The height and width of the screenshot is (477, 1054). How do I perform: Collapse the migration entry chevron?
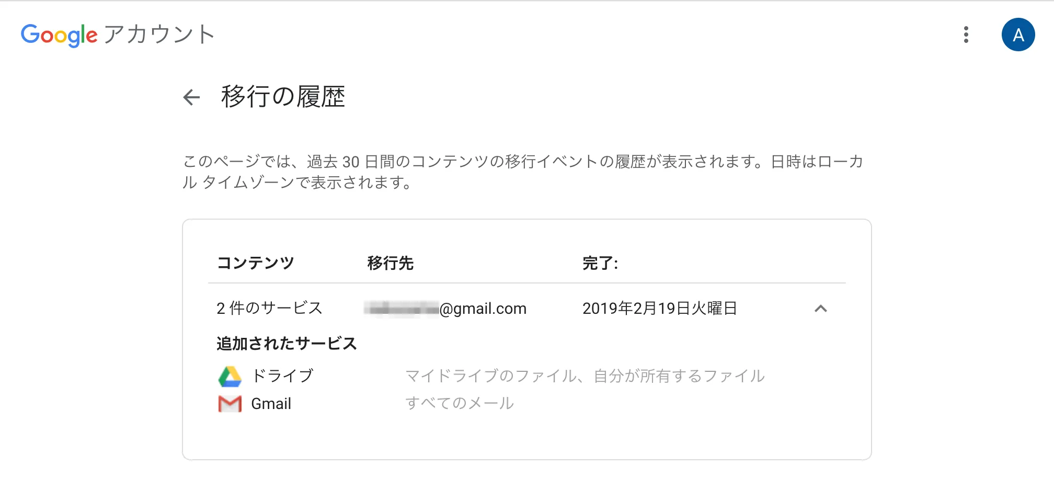[821, 309]
